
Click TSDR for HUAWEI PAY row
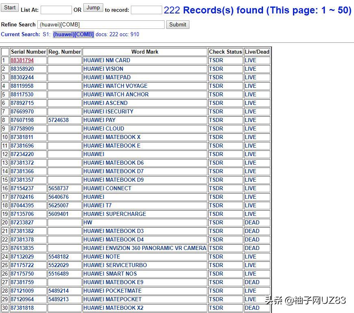tap(216, 120)
